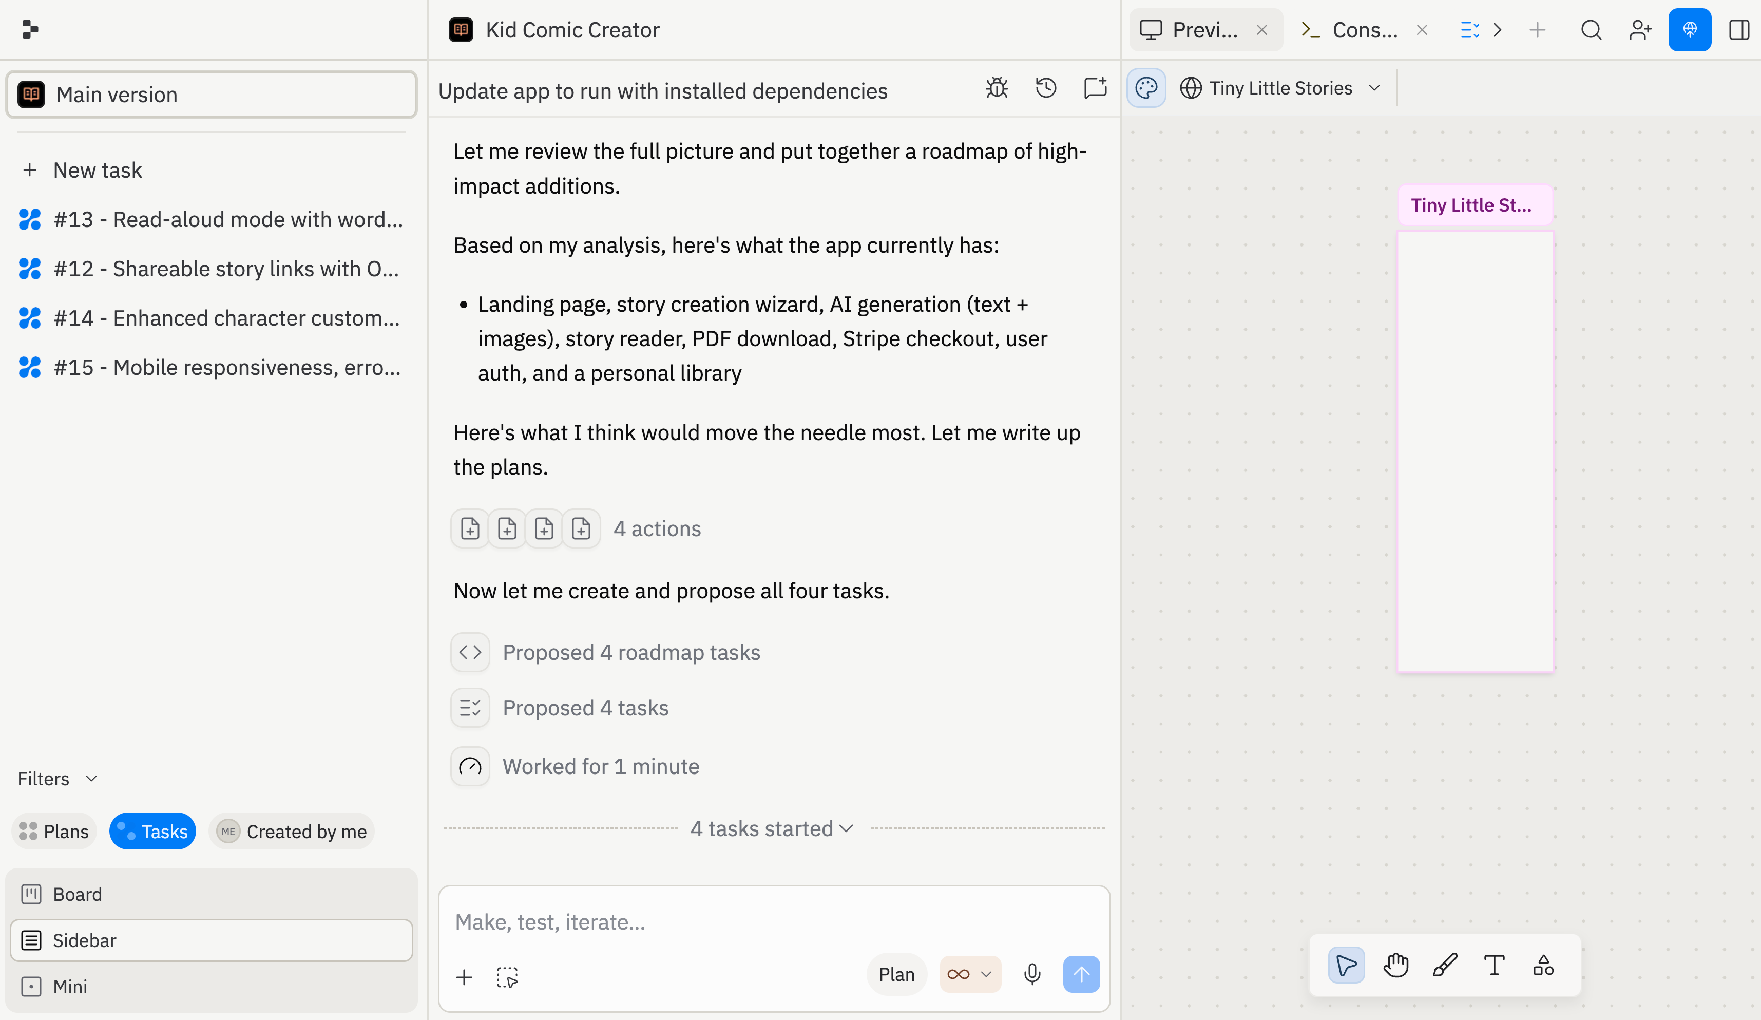Expand the Filters dropdown in sidebar
The image size is (1761, 1020).
pyautogui.click(x=58, y=778)
